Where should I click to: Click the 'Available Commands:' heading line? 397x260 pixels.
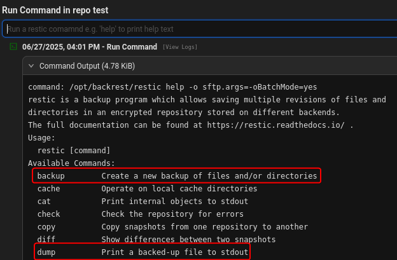(72, 163)
